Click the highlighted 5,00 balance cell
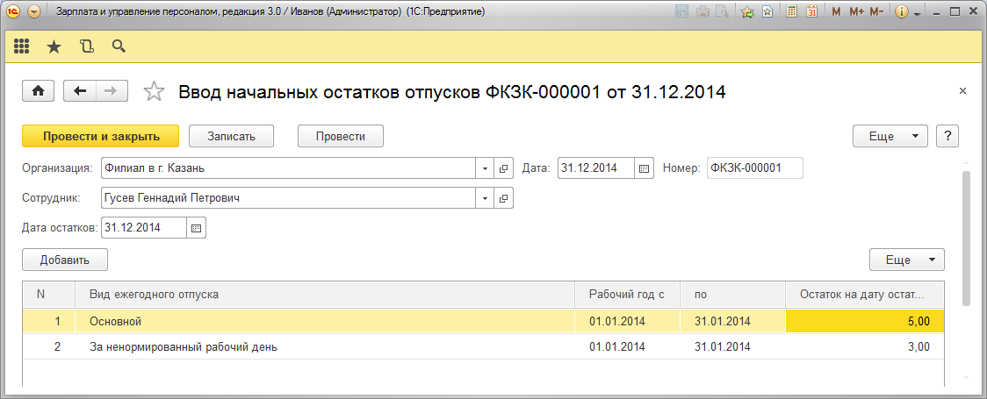 (865, 321)
